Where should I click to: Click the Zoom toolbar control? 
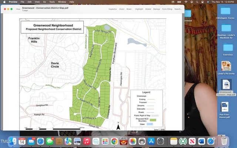[121, 9]
